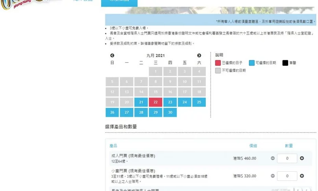Click the blue selectable-date legend swatch
The width and height of the screenshot is (318, 191).
pos(251,63)
